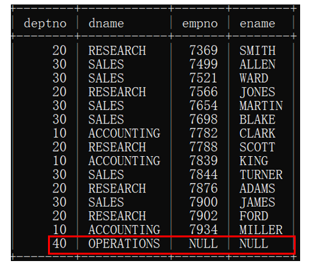
Task: Click department number 40
Action: (x=60, y=244)
